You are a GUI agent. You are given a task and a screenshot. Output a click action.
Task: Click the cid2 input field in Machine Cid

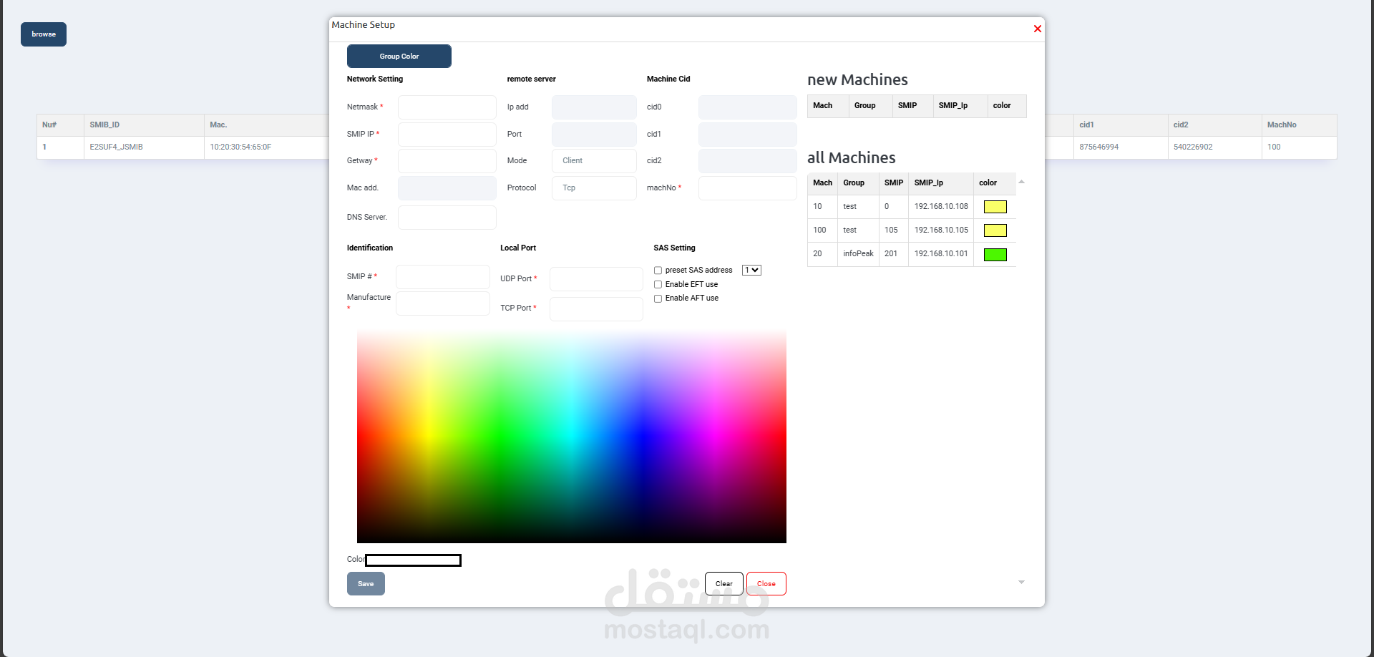point(748,161)
